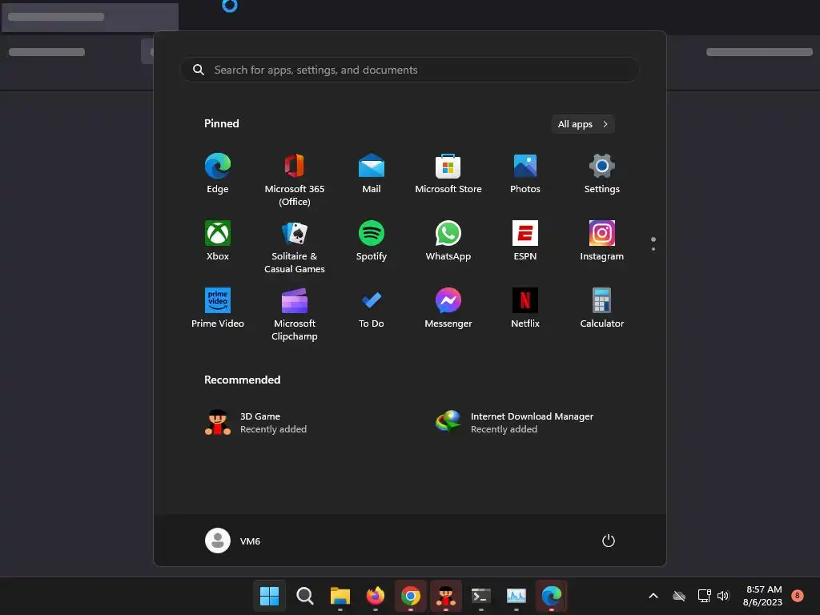
Task: Open the Mail app
Action: click(x=372, y=174)
